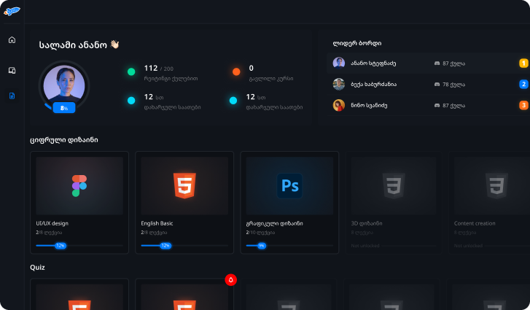530x310 pixels.
Task: Open the Home page from the sidebar
Action: point(12,39)
